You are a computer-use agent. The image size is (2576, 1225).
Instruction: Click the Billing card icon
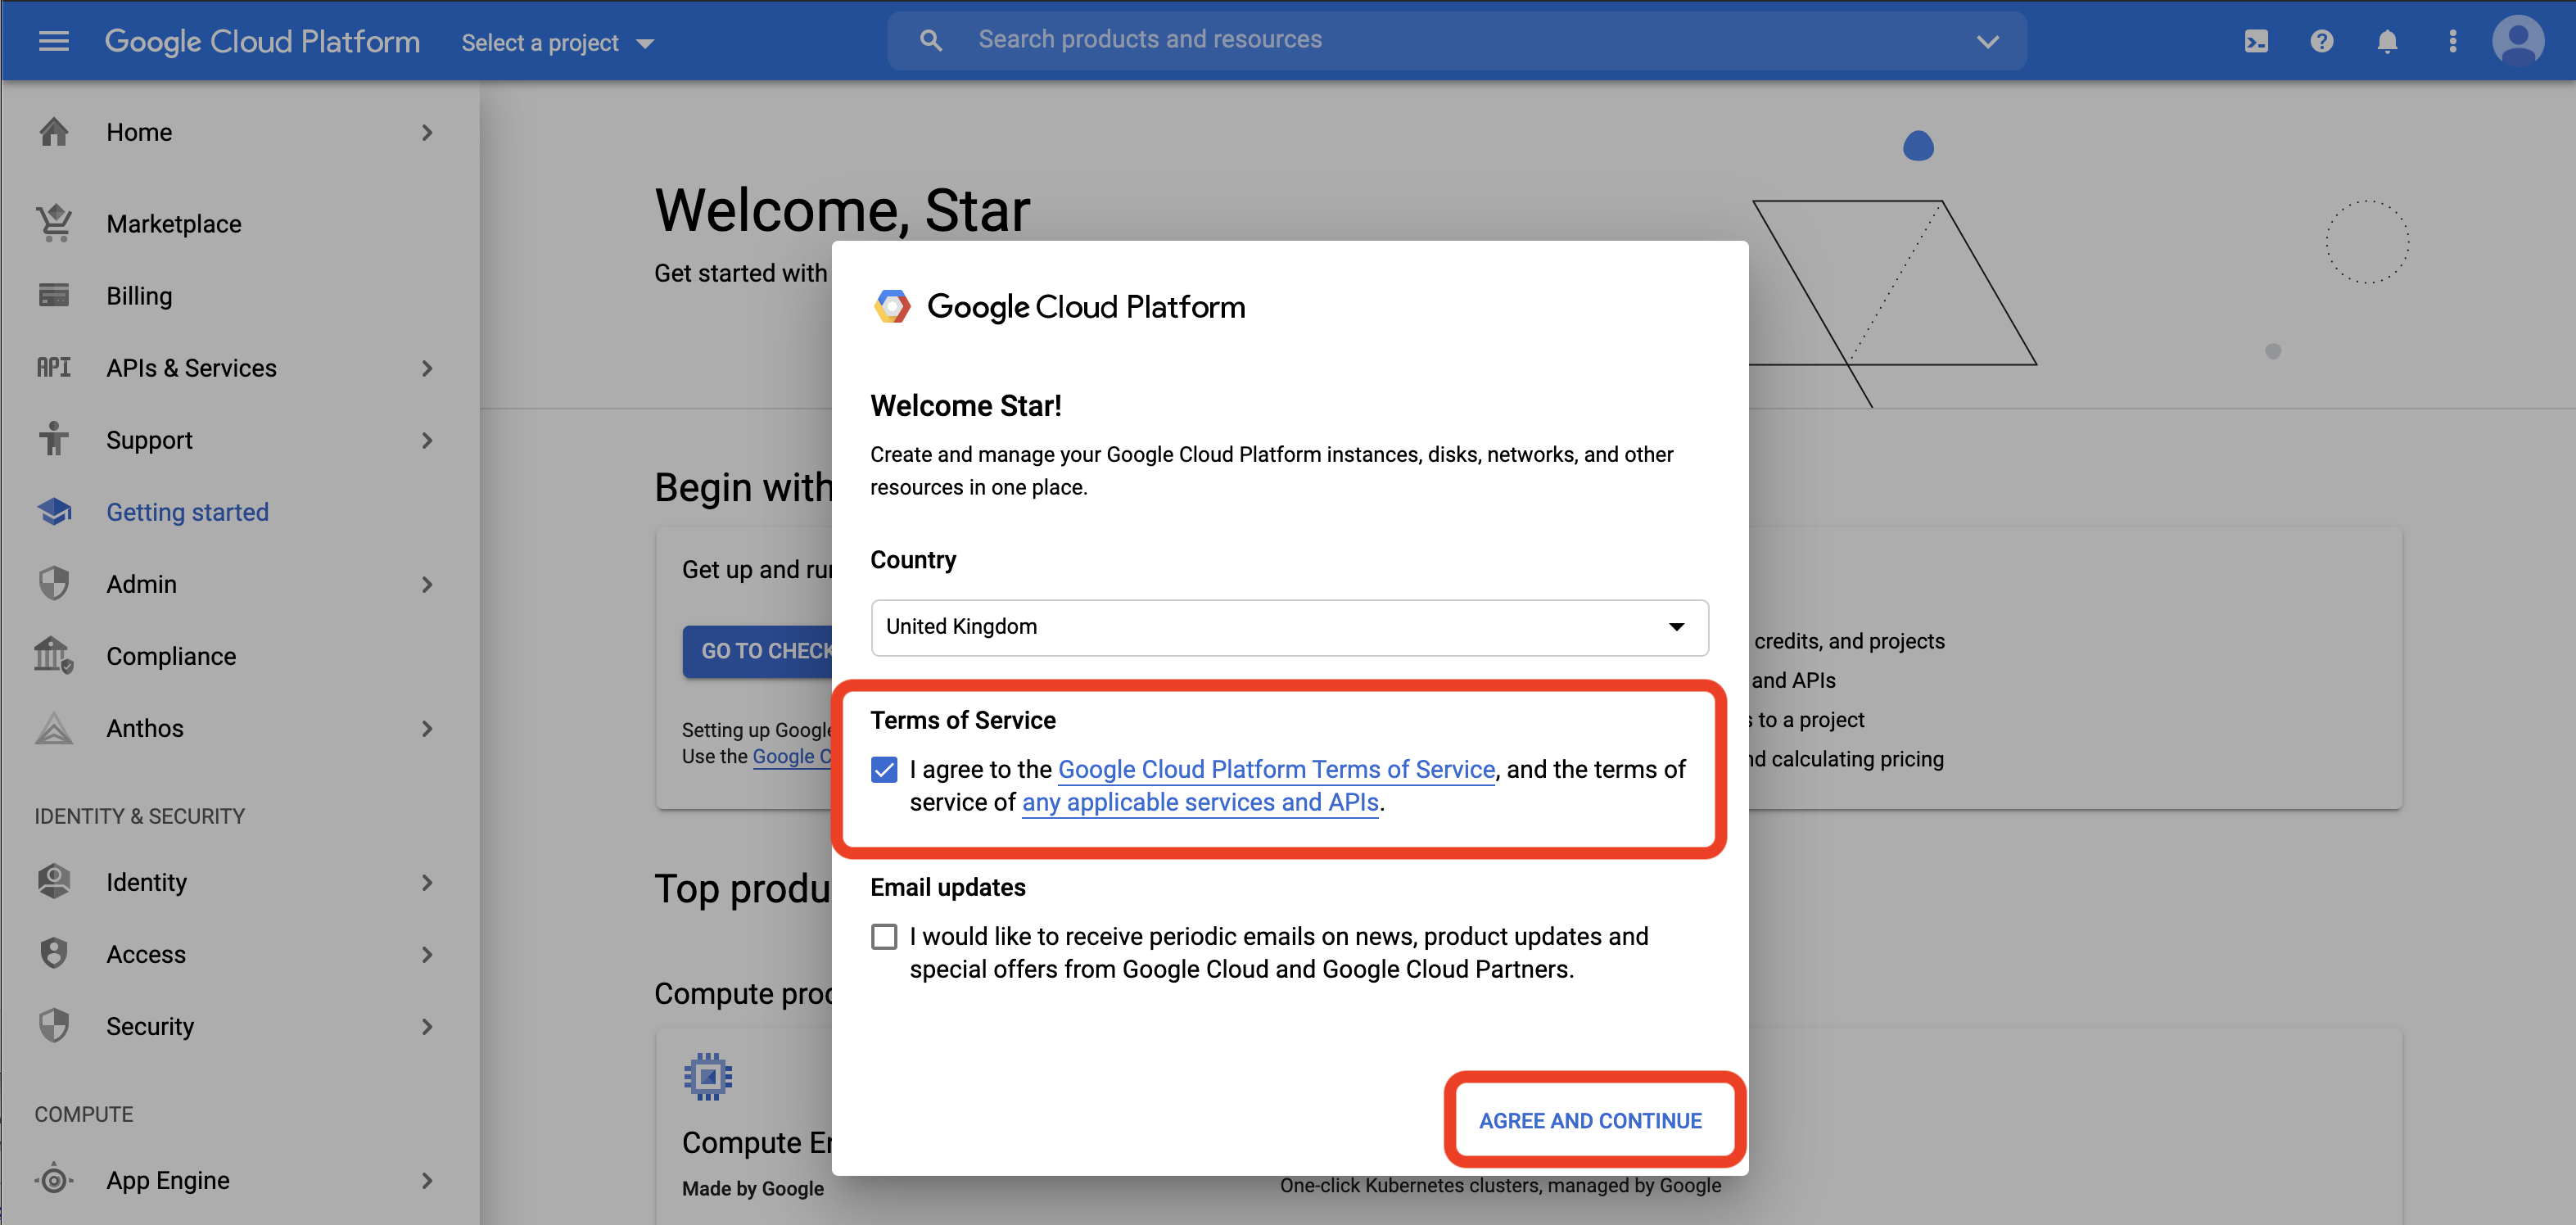coord(54,295)
